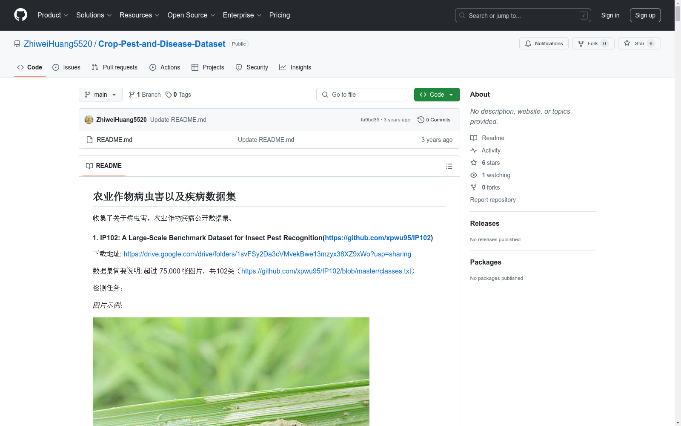Open README outline via the list icon
681x426 pixels.
pyautogui.click(x=449, y=166)
